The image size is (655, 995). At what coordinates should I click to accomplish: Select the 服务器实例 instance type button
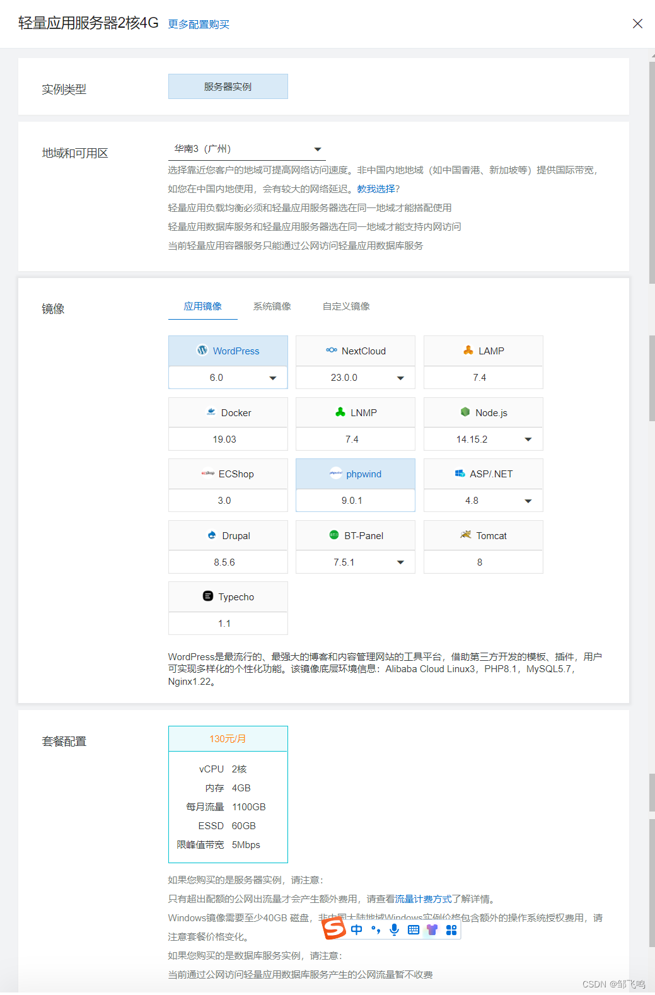point(228,86)
